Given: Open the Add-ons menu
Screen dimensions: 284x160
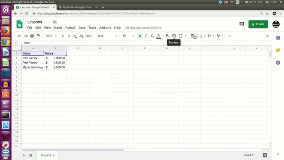Looking at the screenshot, I should pyautogui.click(x=105, y=28).
